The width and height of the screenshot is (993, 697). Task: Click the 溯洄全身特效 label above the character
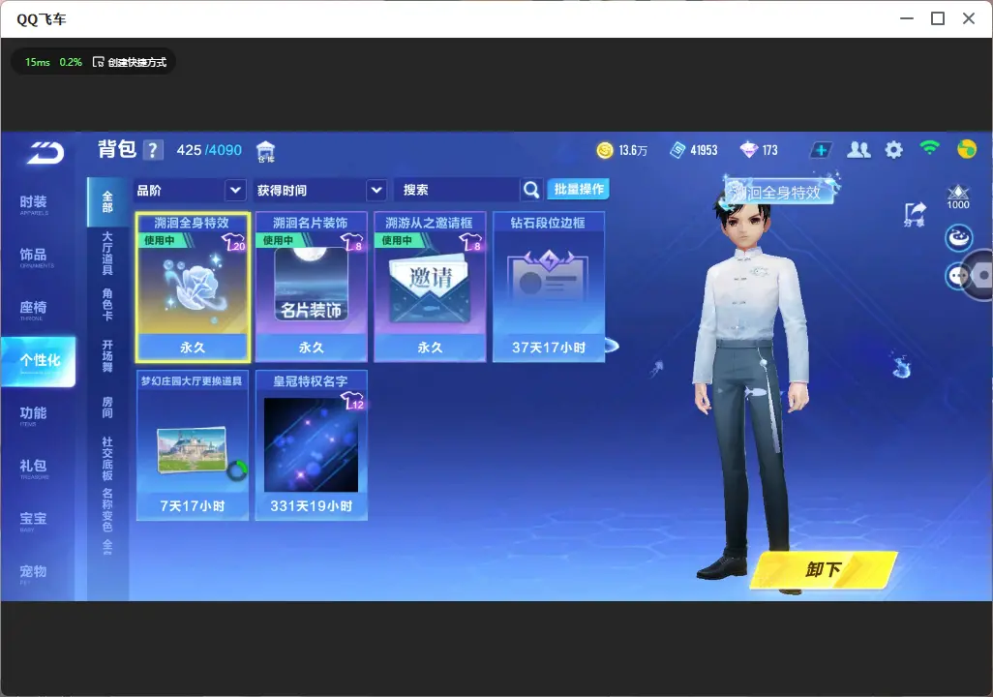coord(779,192)
